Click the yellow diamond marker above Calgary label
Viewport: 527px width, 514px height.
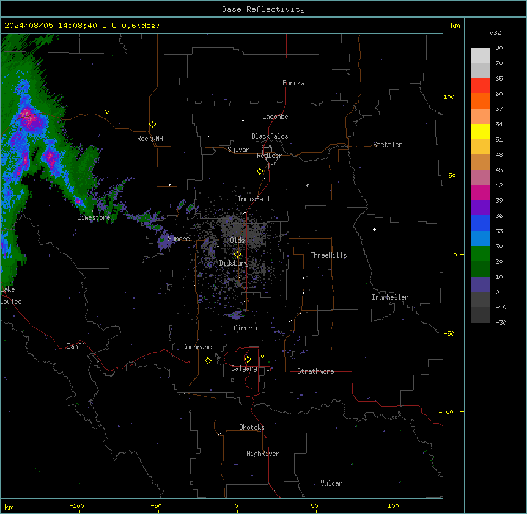[x=248, y=360]
